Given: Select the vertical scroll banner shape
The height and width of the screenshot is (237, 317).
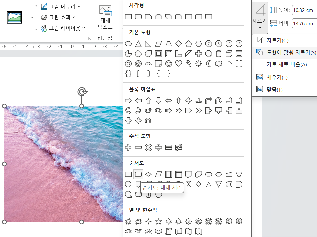Looking at the screenshot, I should [x=169, y=231].
